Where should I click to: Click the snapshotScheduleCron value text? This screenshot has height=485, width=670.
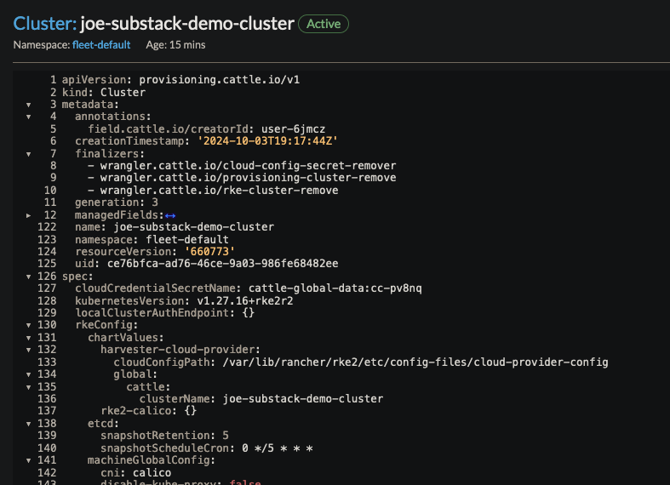click(284, 448)
